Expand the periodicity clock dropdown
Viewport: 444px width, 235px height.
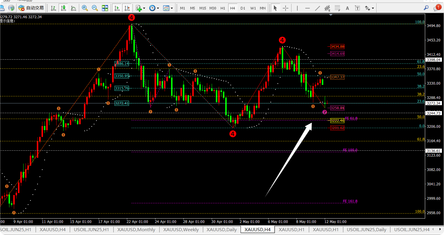(x=158, y=8)
